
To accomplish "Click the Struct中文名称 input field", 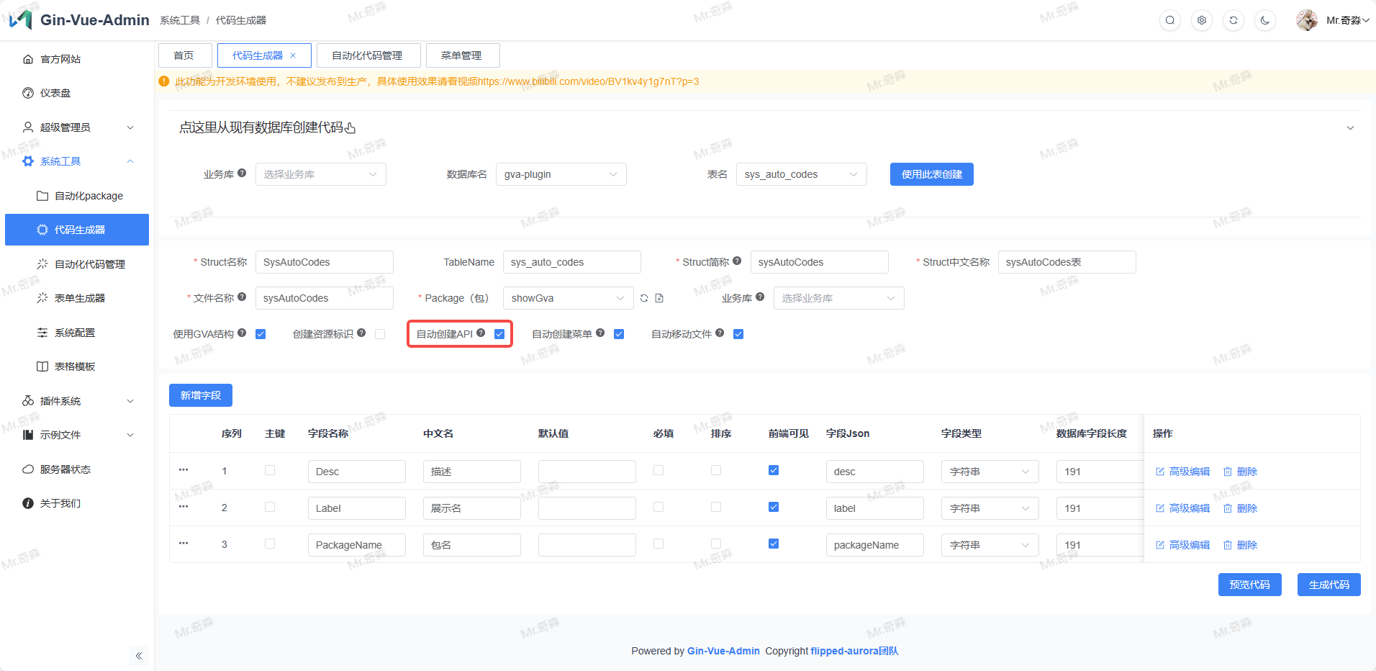I will point(1067,262).
